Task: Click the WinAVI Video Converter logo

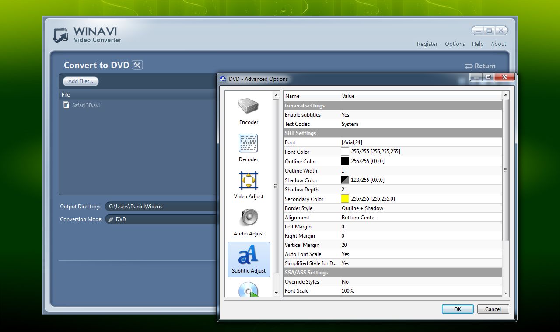Action: point(87,35)
